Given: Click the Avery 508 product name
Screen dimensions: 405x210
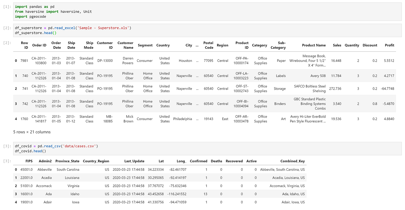Looking at the screenshot, I should (318, 76).
